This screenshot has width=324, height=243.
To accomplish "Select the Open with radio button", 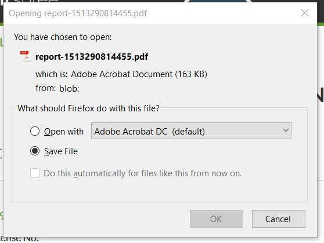I will tap(35, 131).
